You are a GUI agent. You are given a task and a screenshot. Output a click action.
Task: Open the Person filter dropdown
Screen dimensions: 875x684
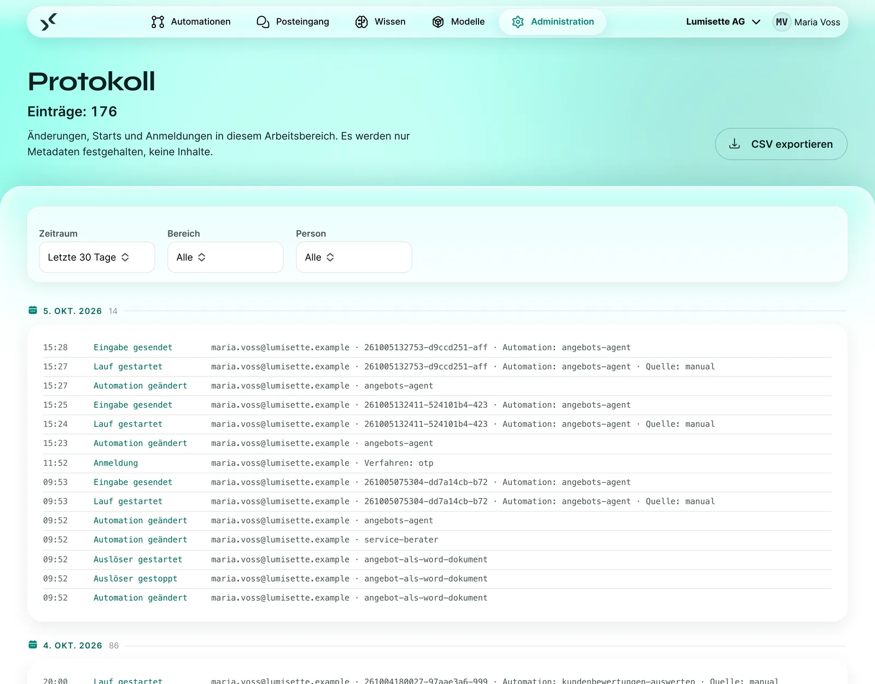pos(354,257)
